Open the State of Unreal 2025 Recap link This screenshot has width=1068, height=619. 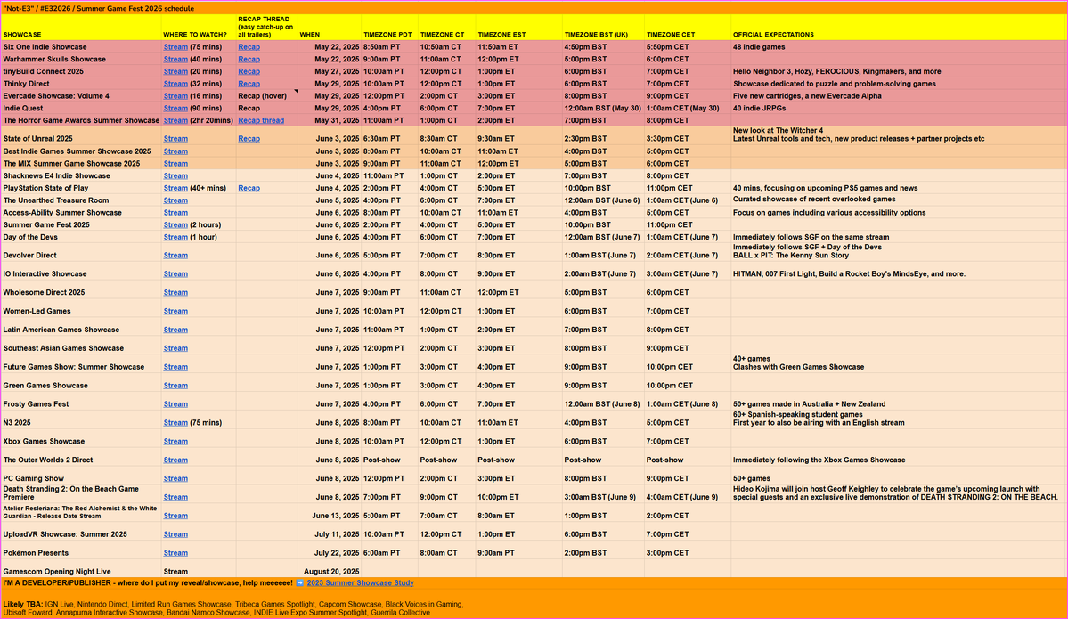[249, 139]
